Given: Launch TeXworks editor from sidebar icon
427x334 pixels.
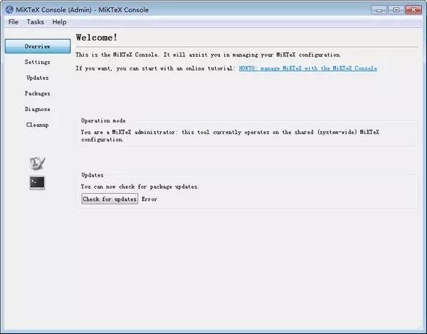Looking at the screenshot, I should [37, 164].
